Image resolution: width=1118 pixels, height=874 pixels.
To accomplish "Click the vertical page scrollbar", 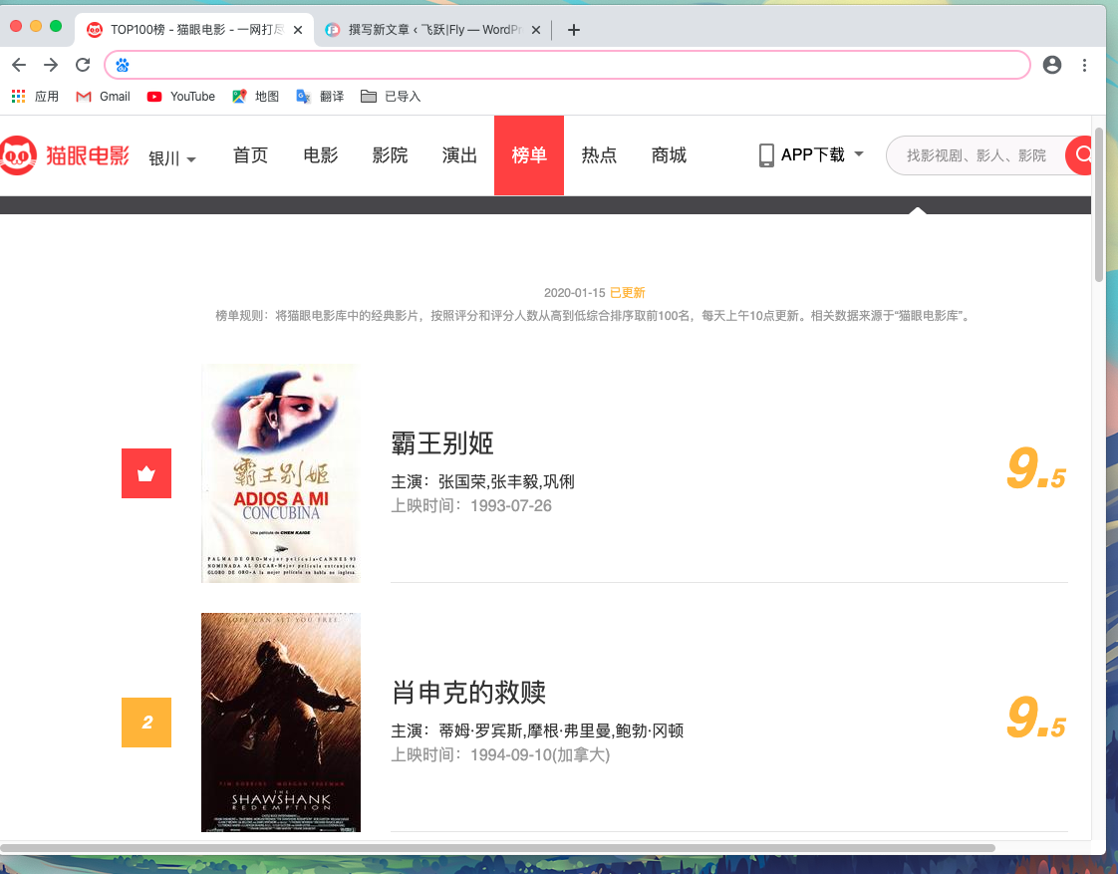I will click(1099, 205).
